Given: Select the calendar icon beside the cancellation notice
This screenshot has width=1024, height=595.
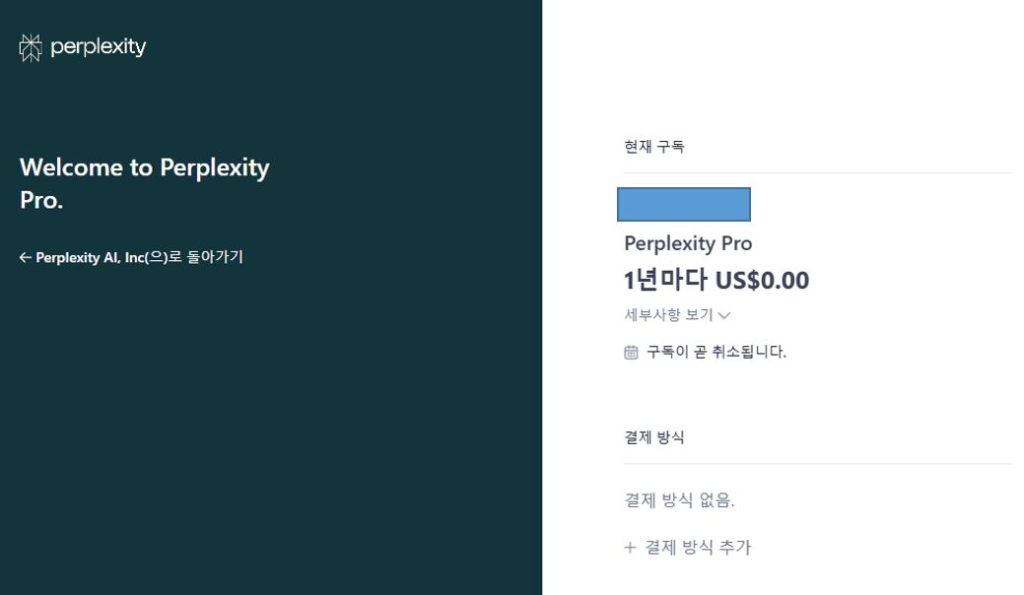Looking at the screenshot, I should coord(630,351).
